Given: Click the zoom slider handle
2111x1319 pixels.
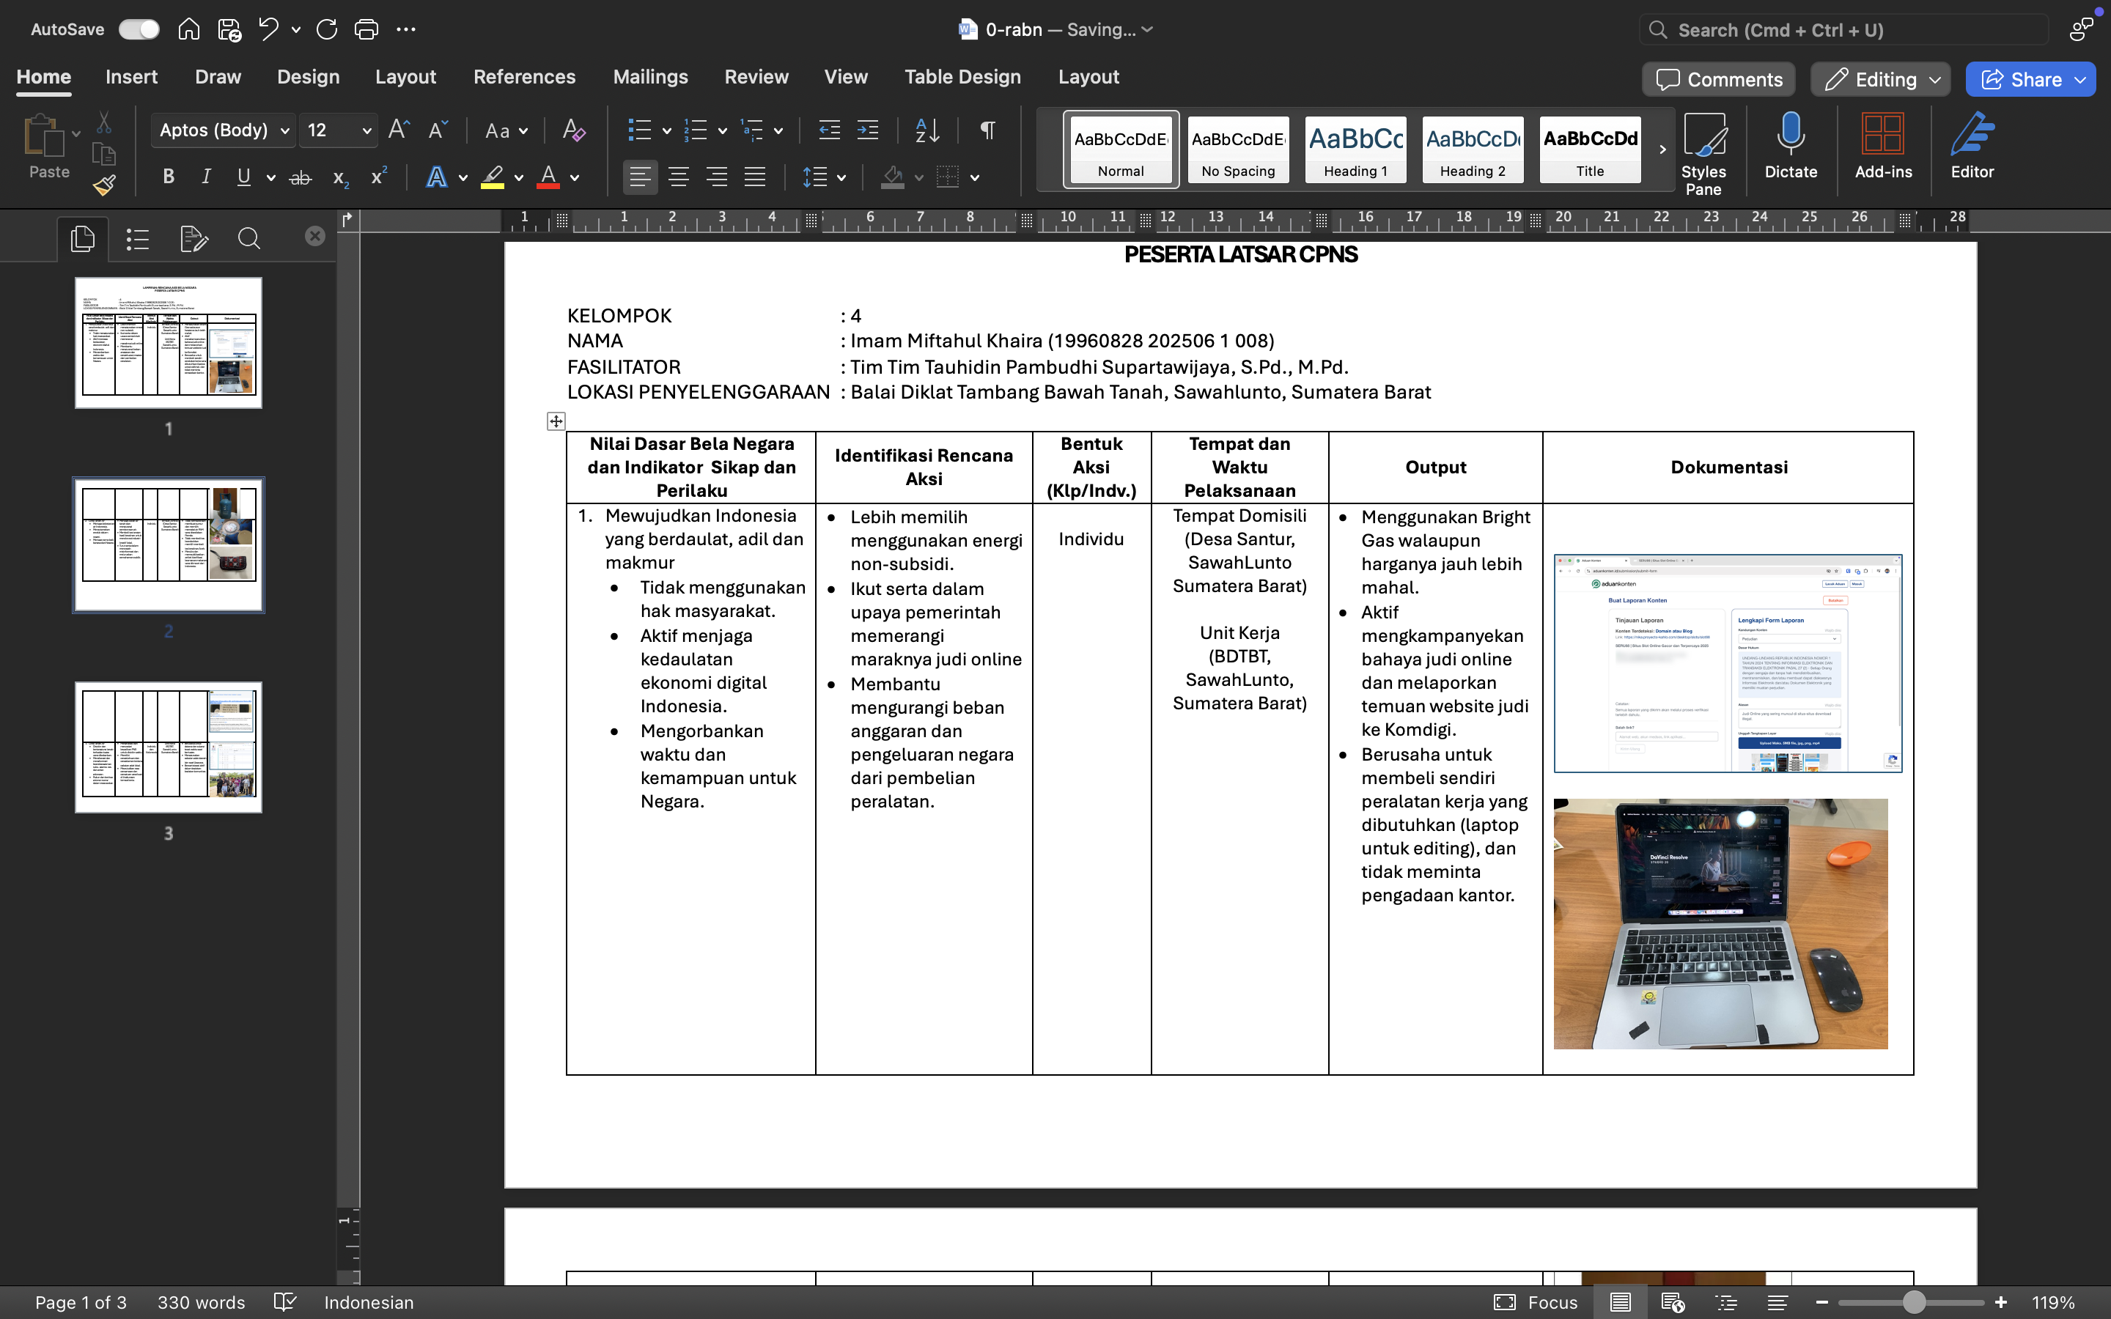Looking at the screenshot, I should pyautogui.click(x=1914, y=1302).
